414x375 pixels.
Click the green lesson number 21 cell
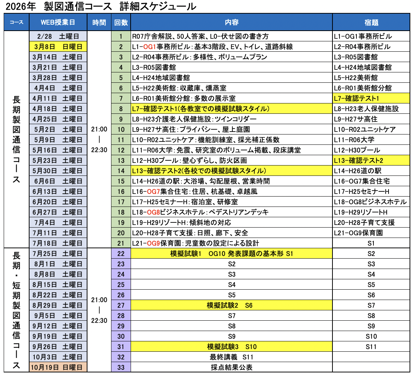coord(121,243)
